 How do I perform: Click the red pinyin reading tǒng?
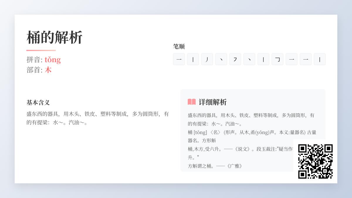click(53, 60)
